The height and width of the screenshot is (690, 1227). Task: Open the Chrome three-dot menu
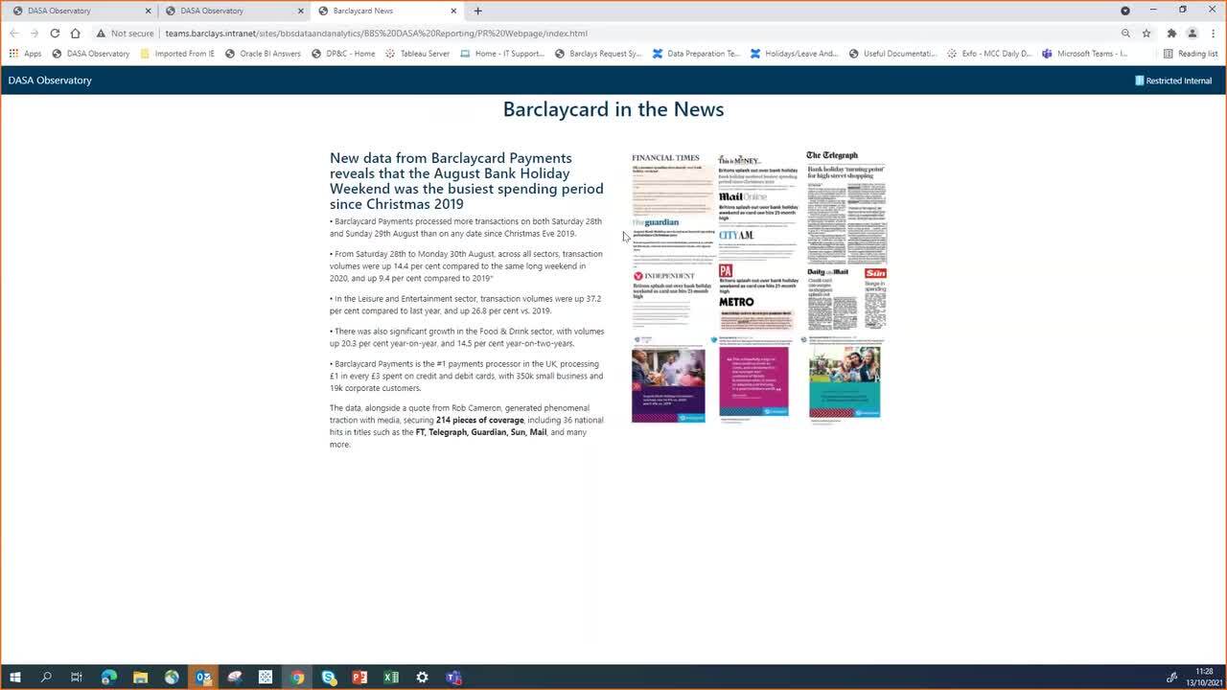point(1214,33)
